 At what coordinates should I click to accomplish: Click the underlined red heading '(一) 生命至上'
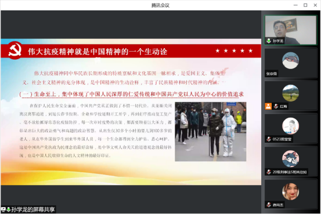[131, 94]
